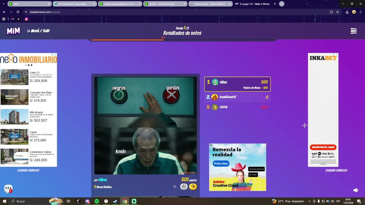Open Spotify from the taskbar

point(97,201)
